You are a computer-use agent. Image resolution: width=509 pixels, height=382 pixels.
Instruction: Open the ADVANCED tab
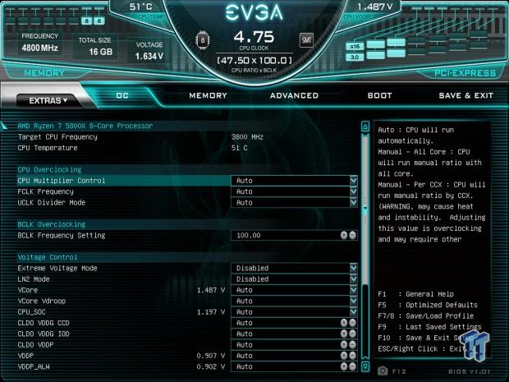[294, 95]
